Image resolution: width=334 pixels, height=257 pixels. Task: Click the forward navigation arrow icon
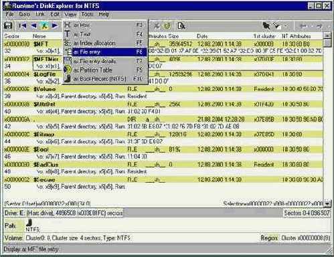point(319,26)
